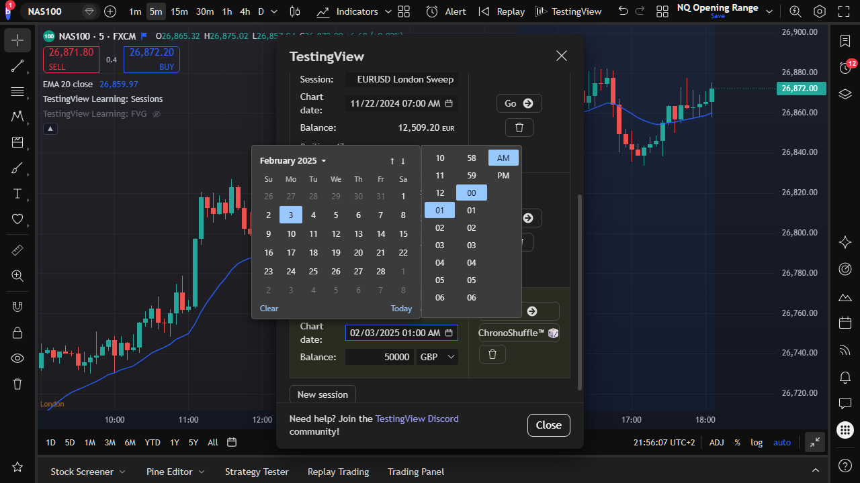Open the Trading Panel tab
860x483 pixels.
(x=416, y=472)
